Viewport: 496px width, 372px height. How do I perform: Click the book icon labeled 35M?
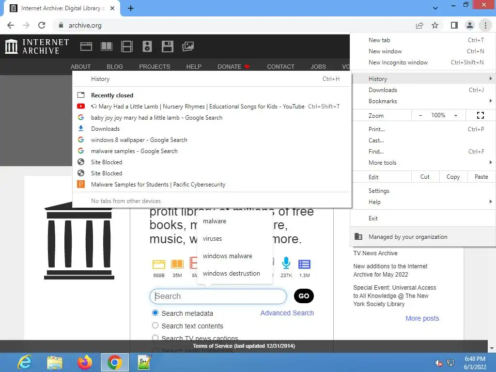tap(177, 264)
